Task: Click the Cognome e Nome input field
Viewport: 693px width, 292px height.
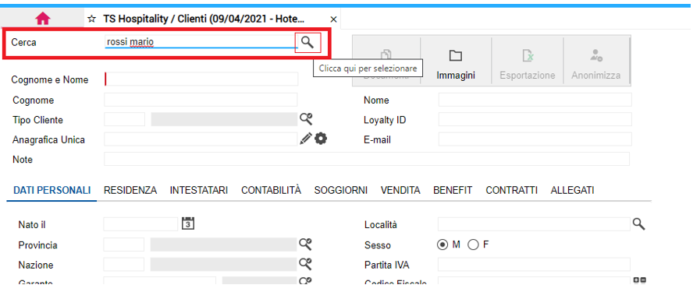Action: point(201,79)
